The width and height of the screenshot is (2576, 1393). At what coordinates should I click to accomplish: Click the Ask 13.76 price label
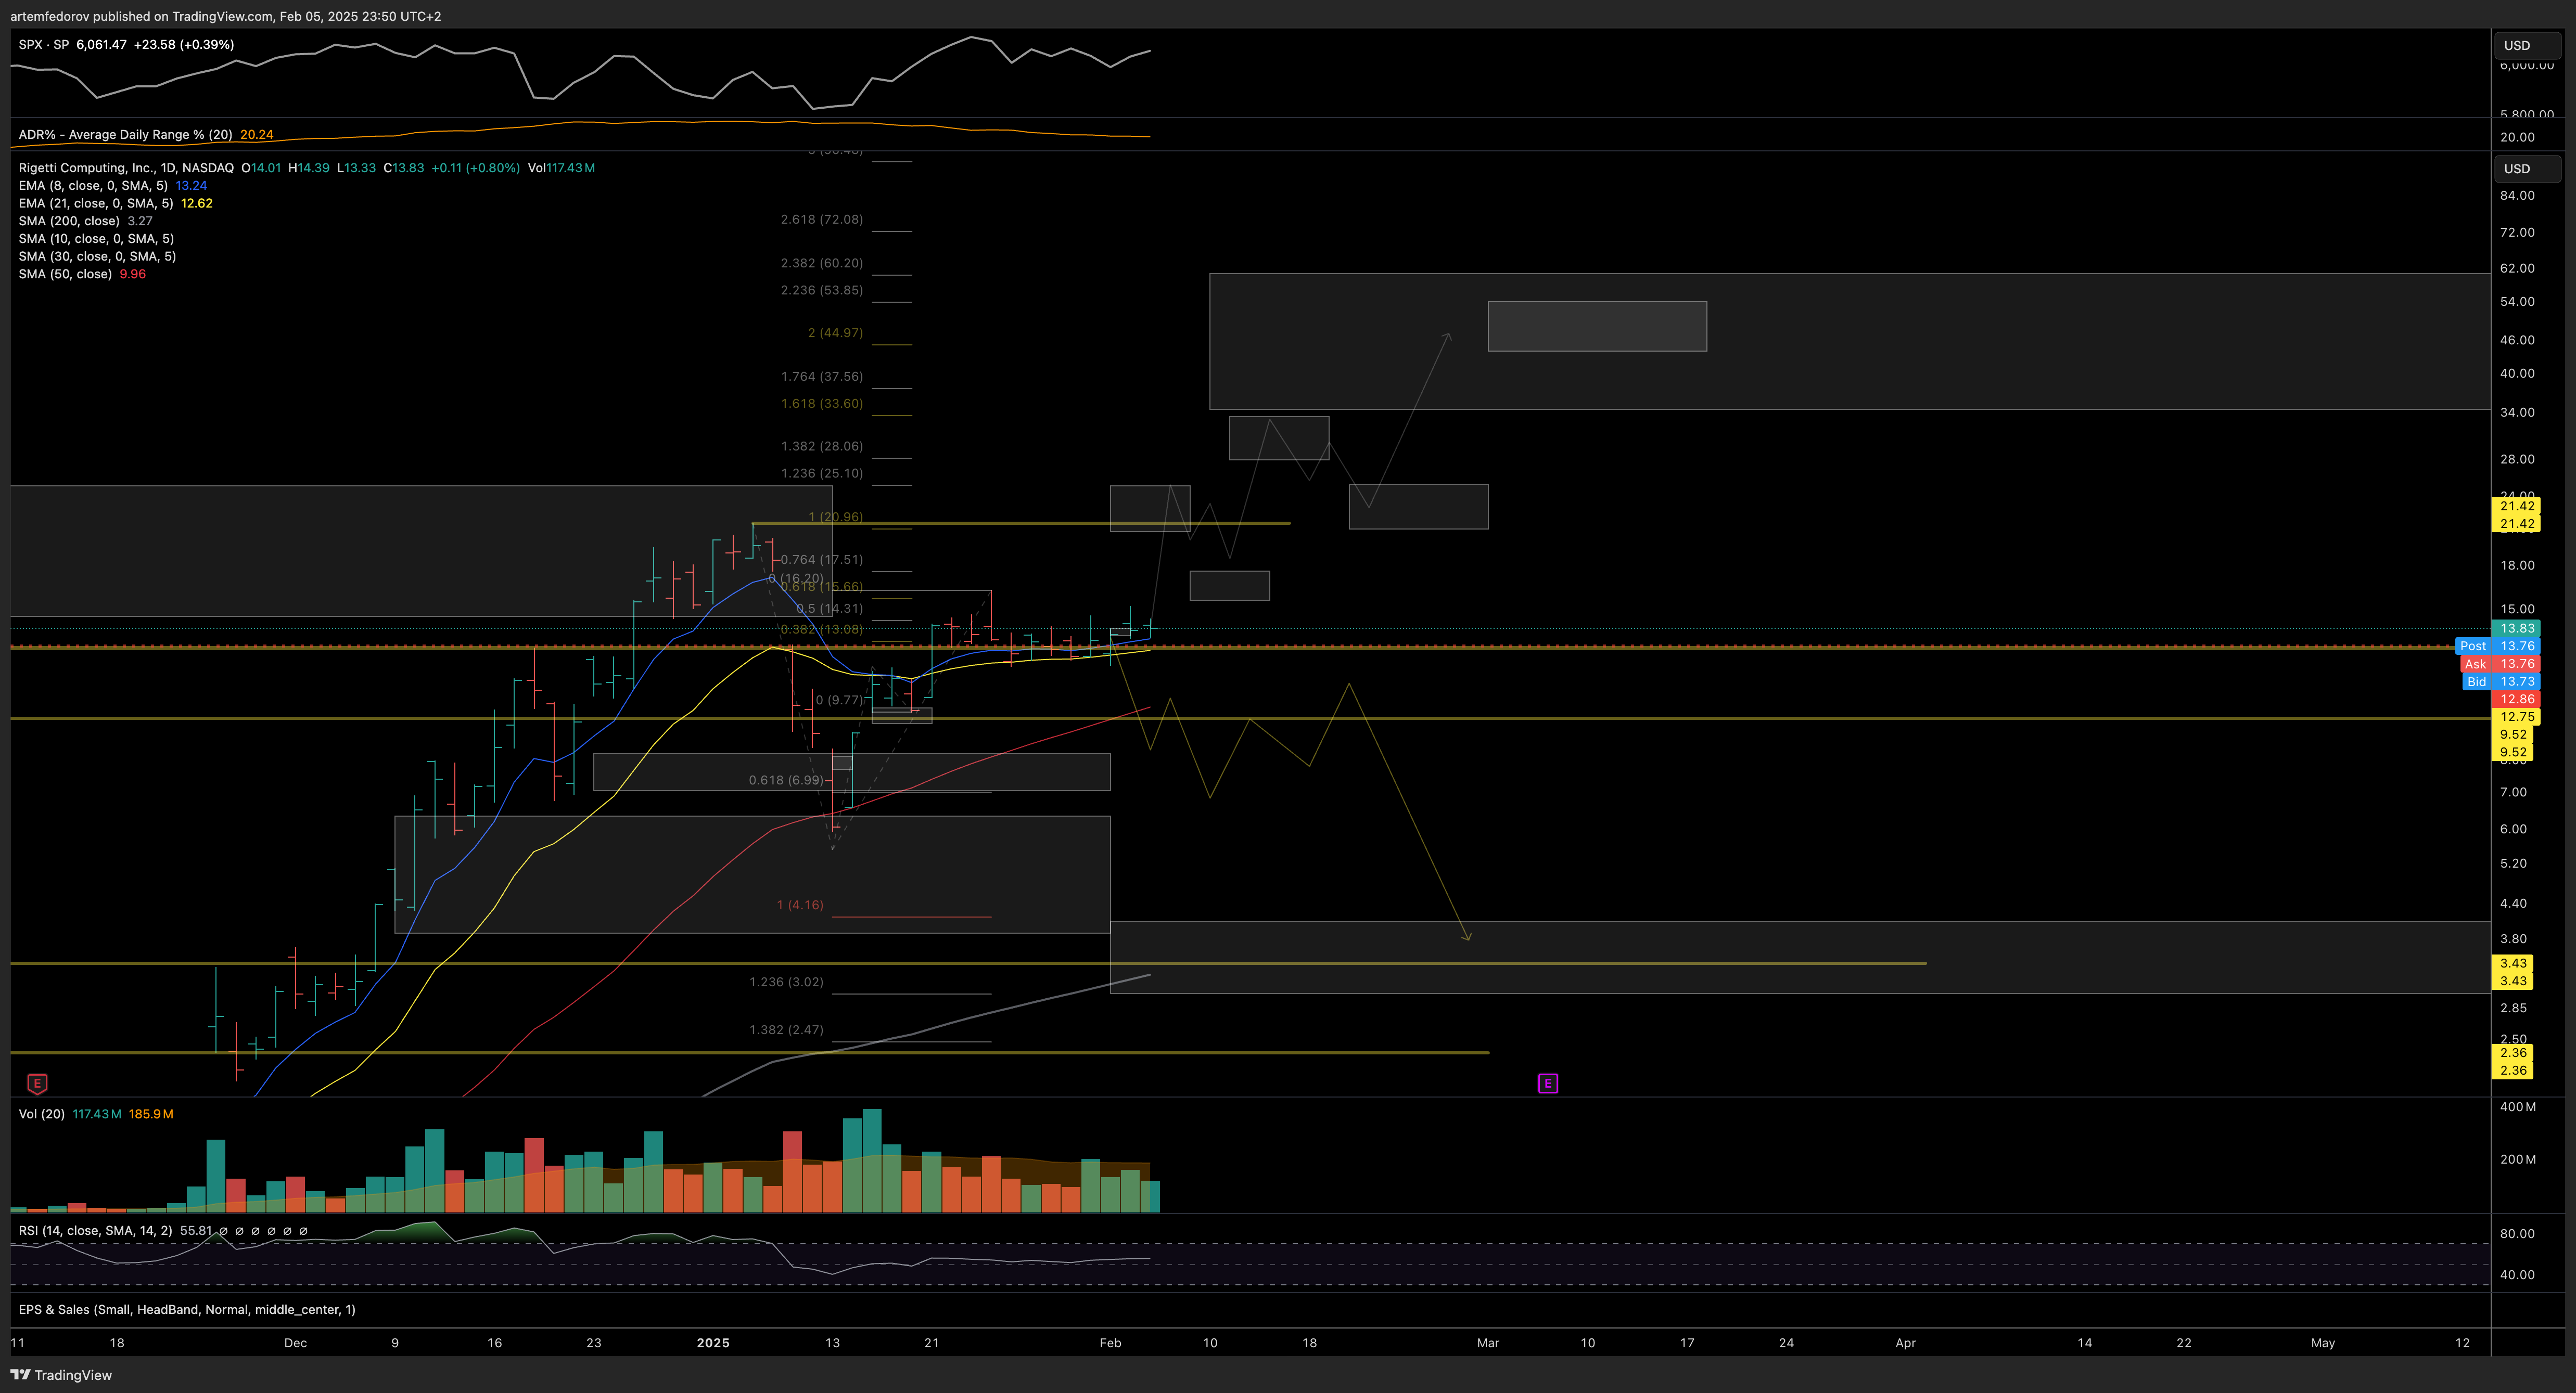click(2499, 665)
